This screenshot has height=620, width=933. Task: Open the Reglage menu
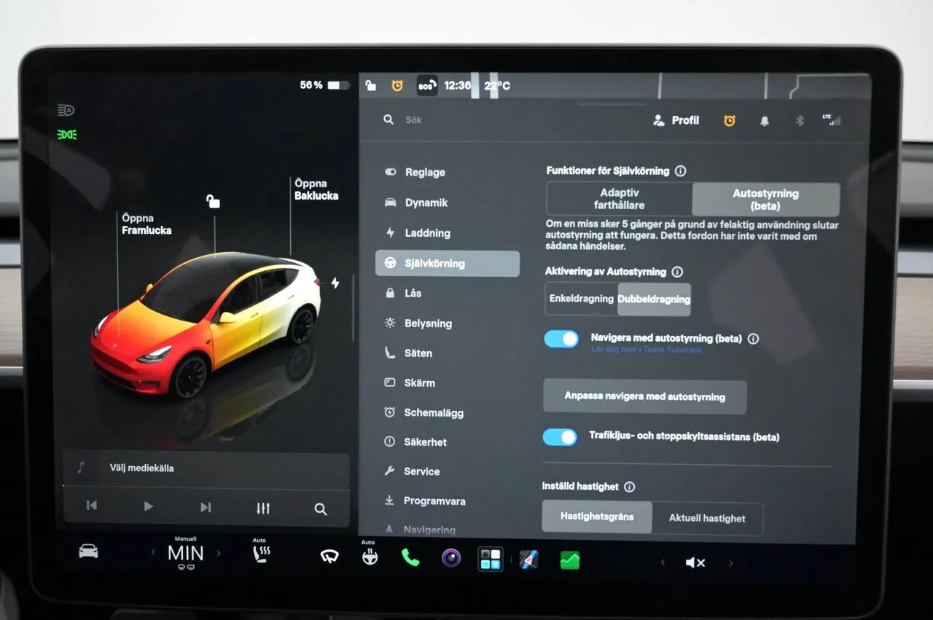[446, 173]
